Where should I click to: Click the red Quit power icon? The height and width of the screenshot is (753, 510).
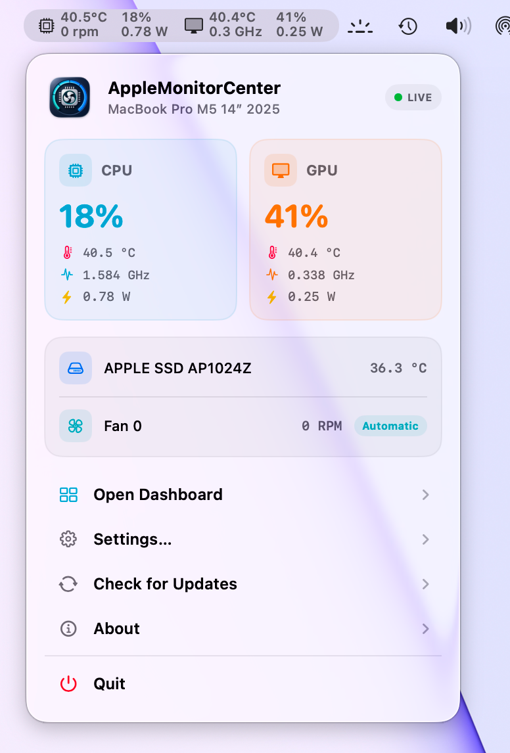pos(68,684)
